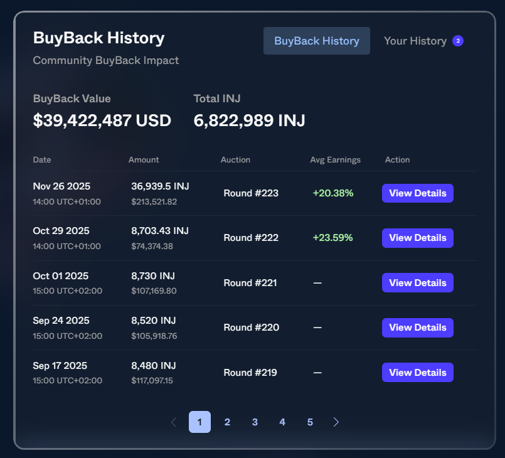Click the next page chevron arrow
Viewport: 505px width, 458px height.
click(x=336, y=422)
